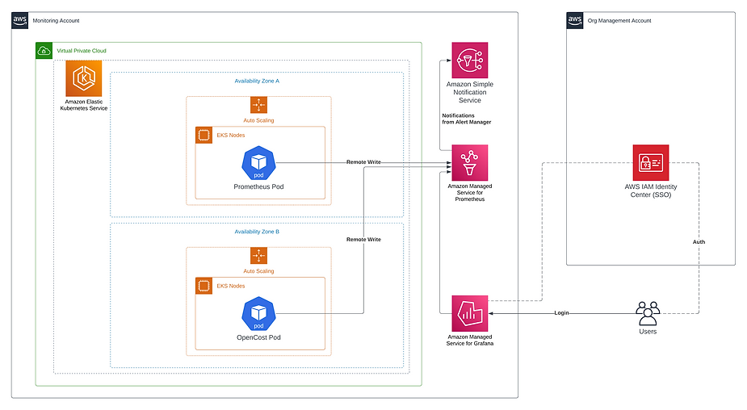Click the Auto Scaling icon in Availability Zone B
Image resolution: width=747 pixels, height=410 pixels.
(258, 256)
